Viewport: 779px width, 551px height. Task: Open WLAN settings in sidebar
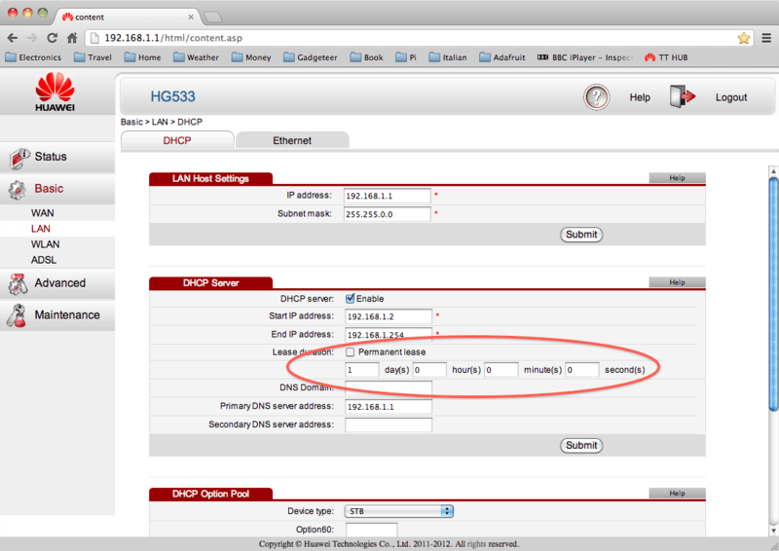(45, 244)
